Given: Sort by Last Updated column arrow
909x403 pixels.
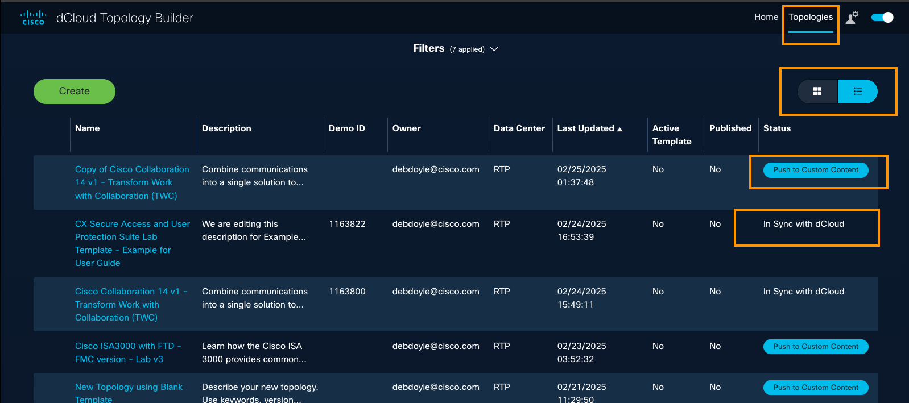Looking at the screenshot, I should click(x=620, y=129).
